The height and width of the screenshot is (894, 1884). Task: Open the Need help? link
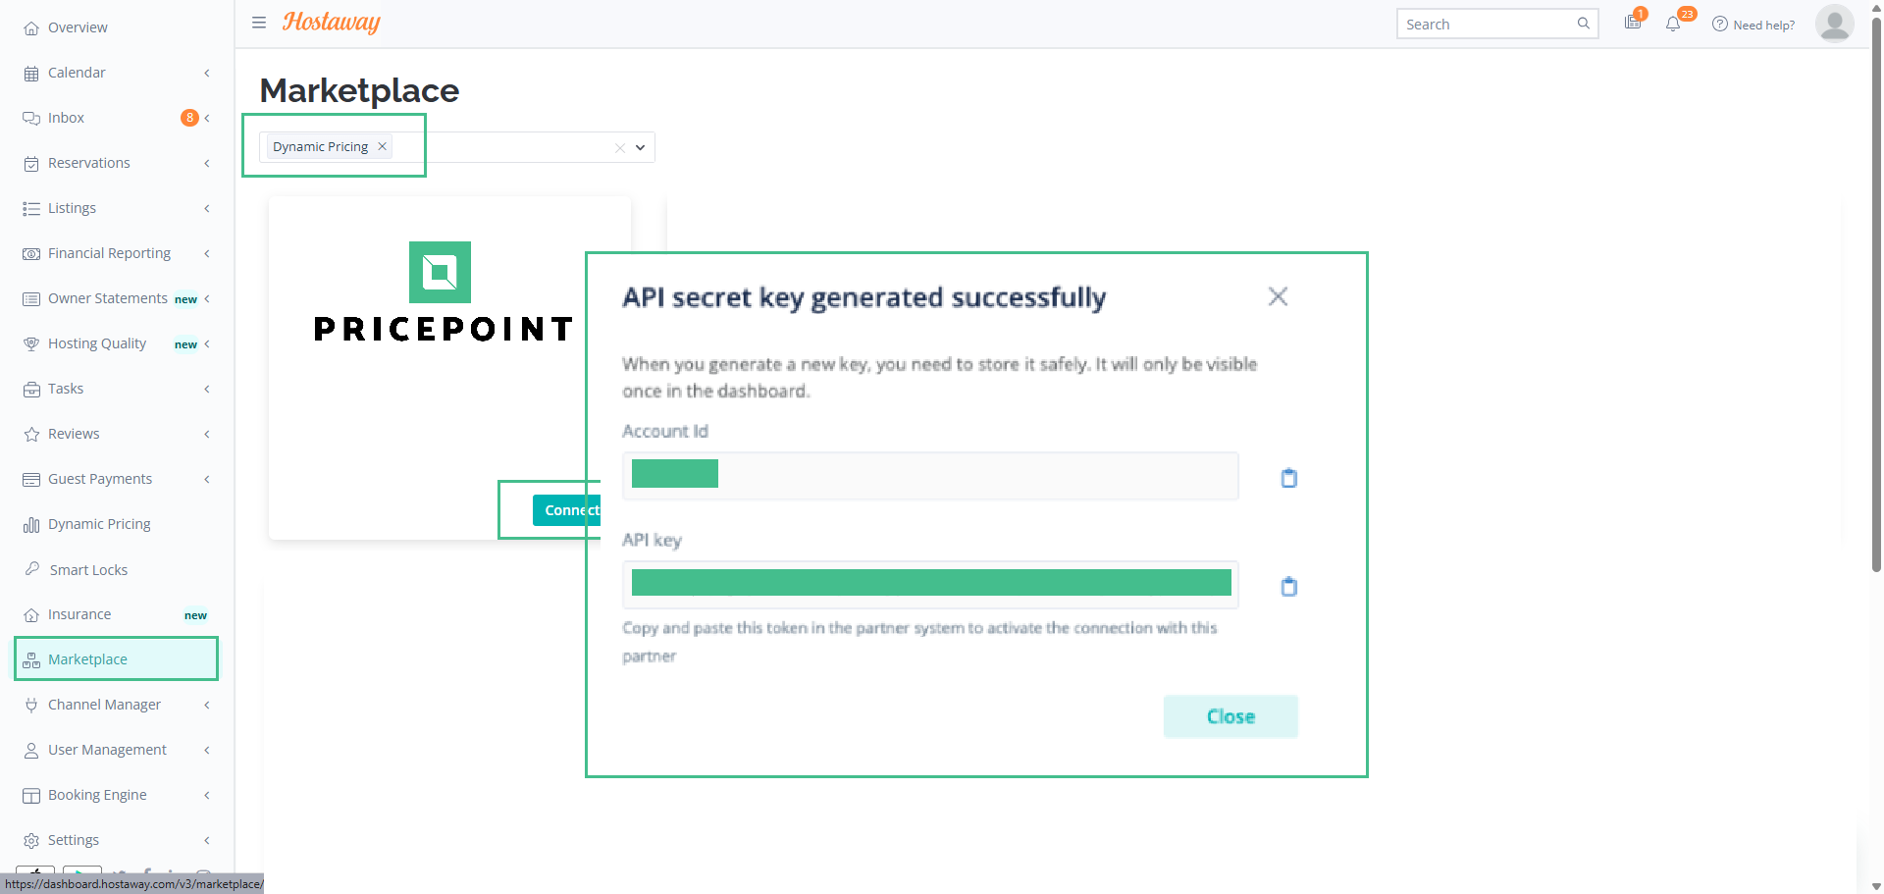click(1753, 25)
